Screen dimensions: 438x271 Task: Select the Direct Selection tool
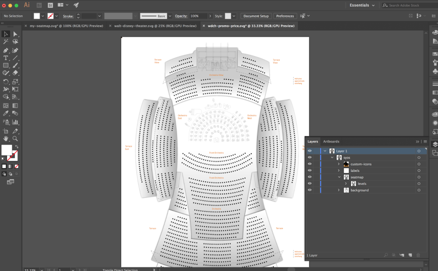pyautogui.click(x=15, y=34)
